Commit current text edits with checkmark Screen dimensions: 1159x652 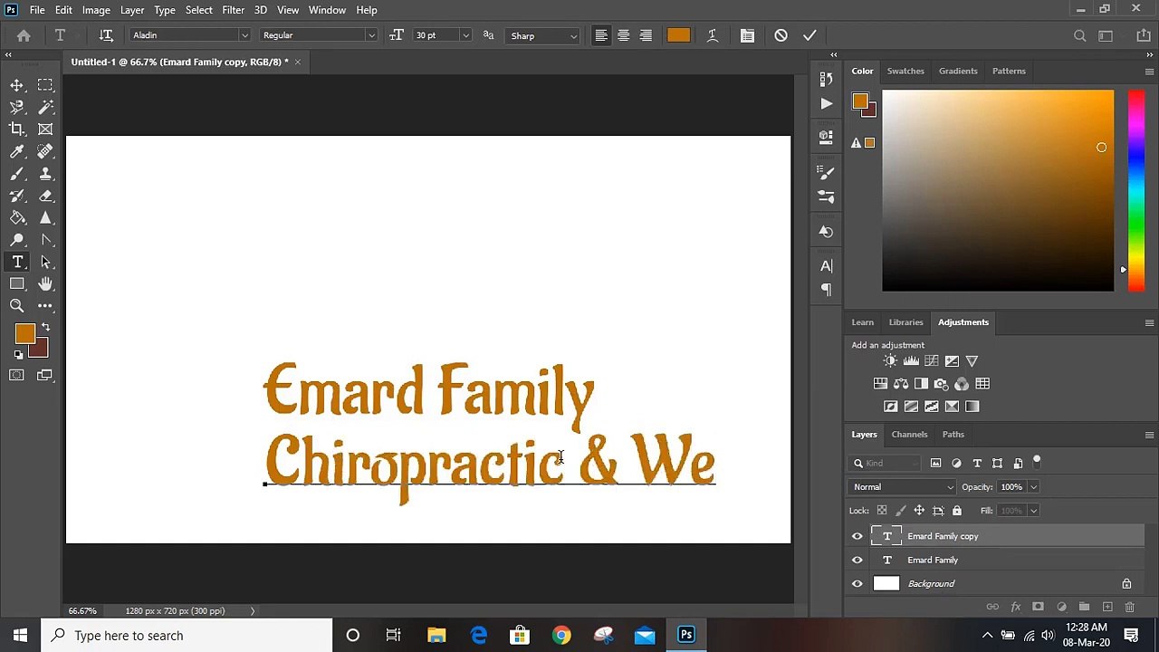(809, 35)
